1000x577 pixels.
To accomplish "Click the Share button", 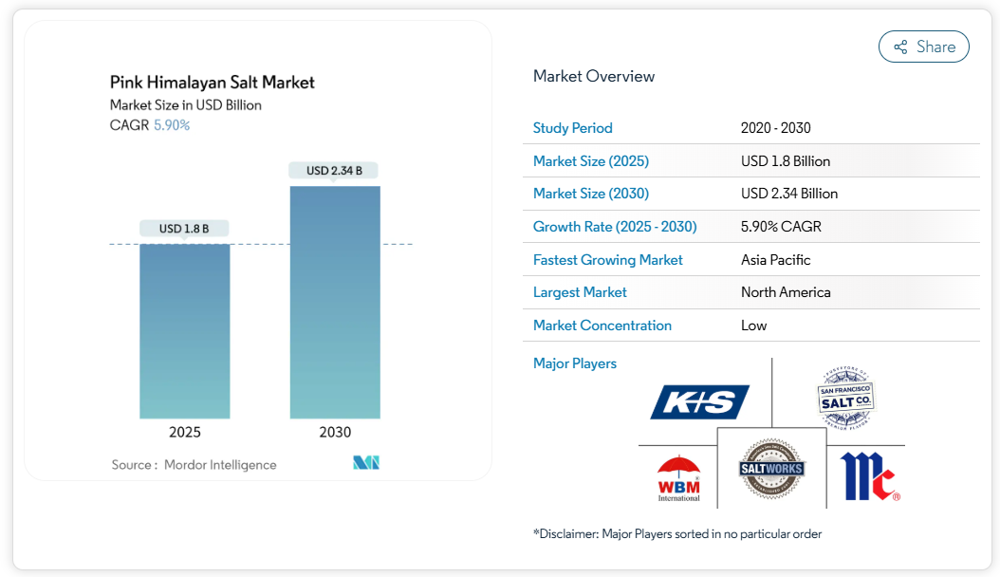I will pos(923,47).
